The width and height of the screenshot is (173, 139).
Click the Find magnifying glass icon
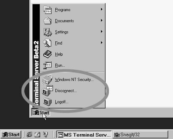click(47, 43)
